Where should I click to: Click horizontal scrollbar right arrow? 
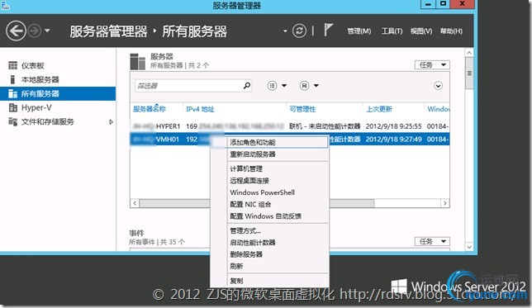pyautogui.click(x=445, y=203)
